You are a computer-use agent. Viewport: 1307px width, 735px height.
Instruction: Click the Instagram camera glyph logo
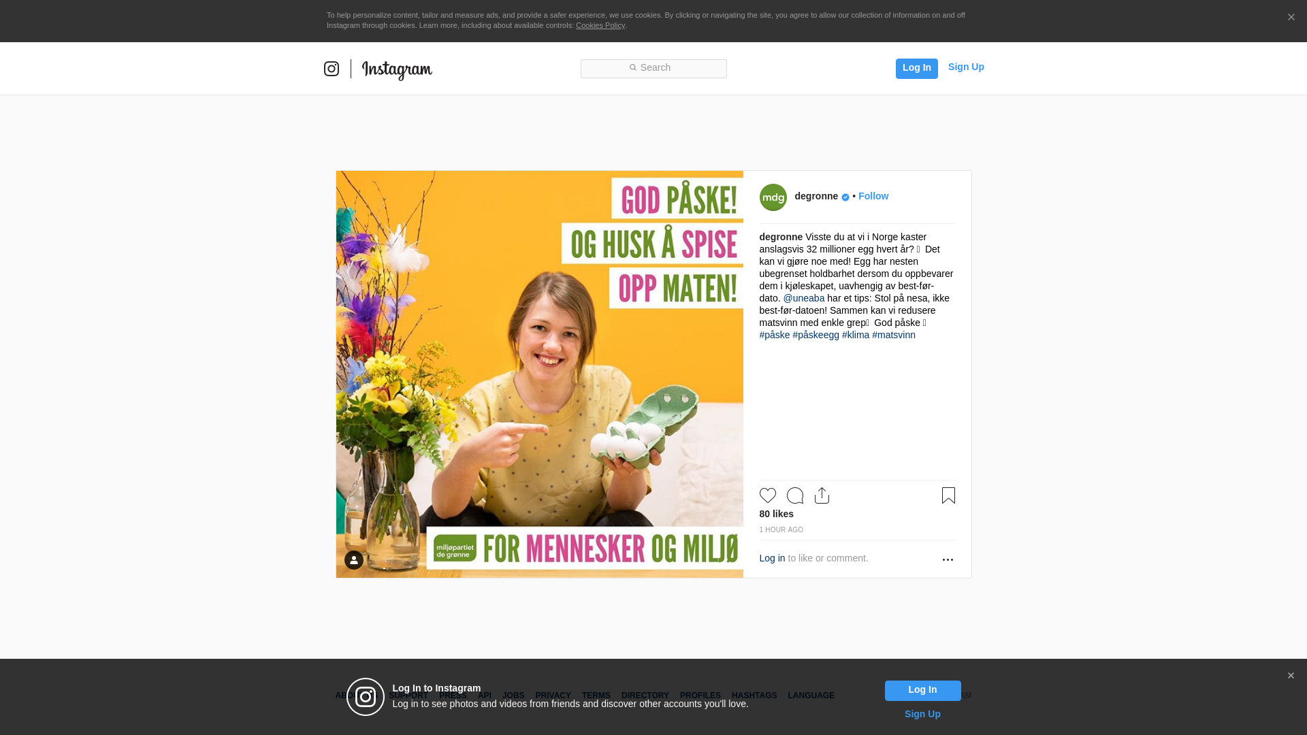(332, 69)
